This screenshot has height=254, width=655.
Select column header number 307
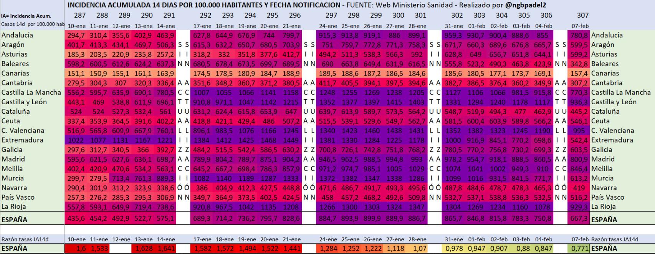pos(582,15)
